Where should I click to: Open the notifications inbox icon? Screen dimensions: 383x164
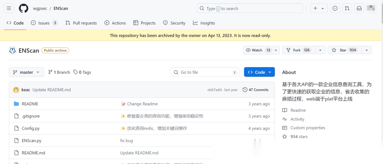point(359,8)
